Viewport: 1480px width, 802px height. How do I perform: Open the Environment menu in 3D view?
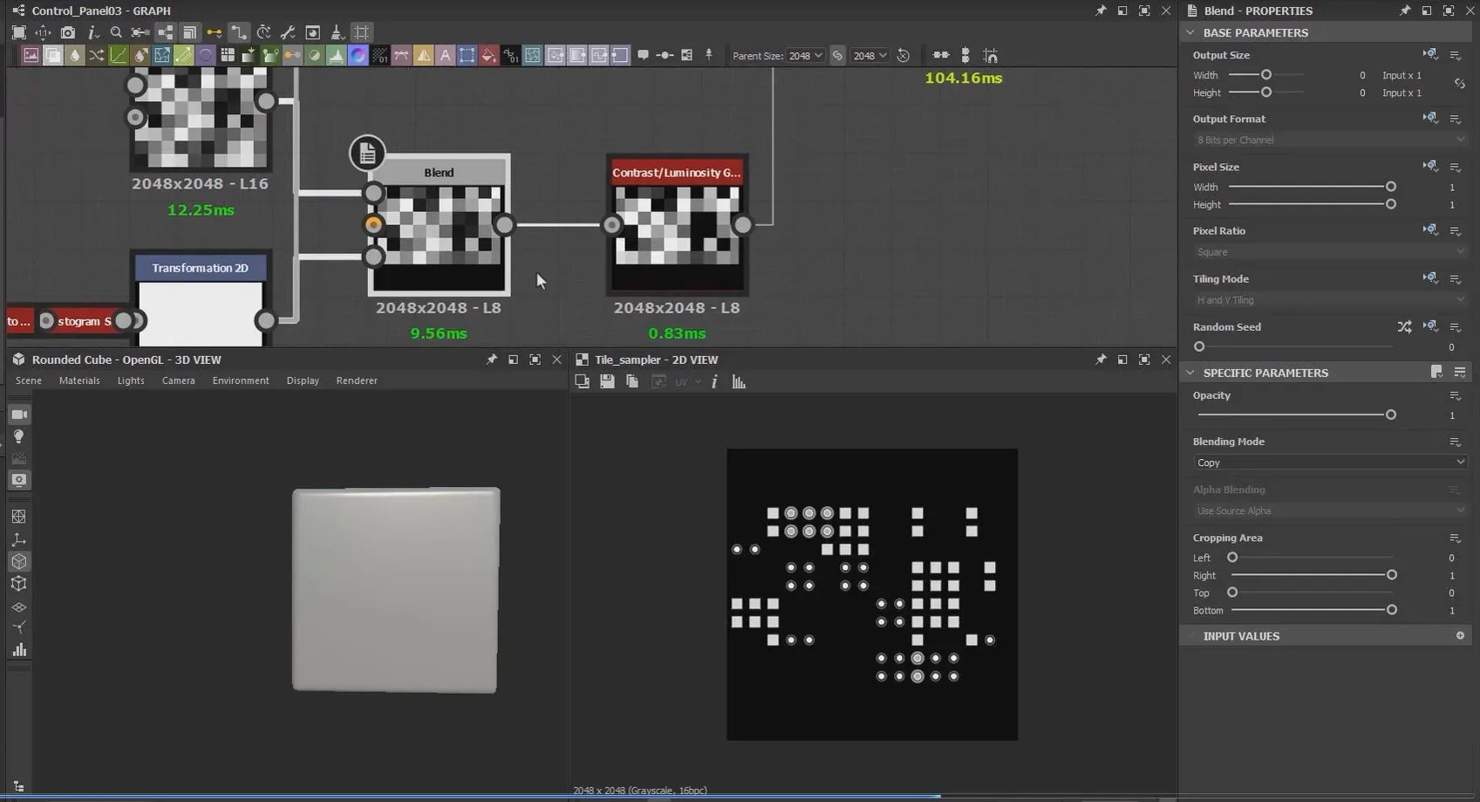click(240, 380)
